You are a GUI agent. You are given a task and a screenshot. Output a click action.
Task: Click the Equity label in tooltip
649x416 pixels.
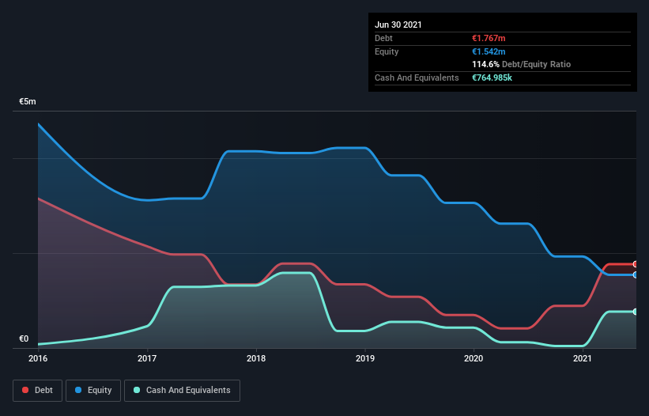tap(387, 51)
